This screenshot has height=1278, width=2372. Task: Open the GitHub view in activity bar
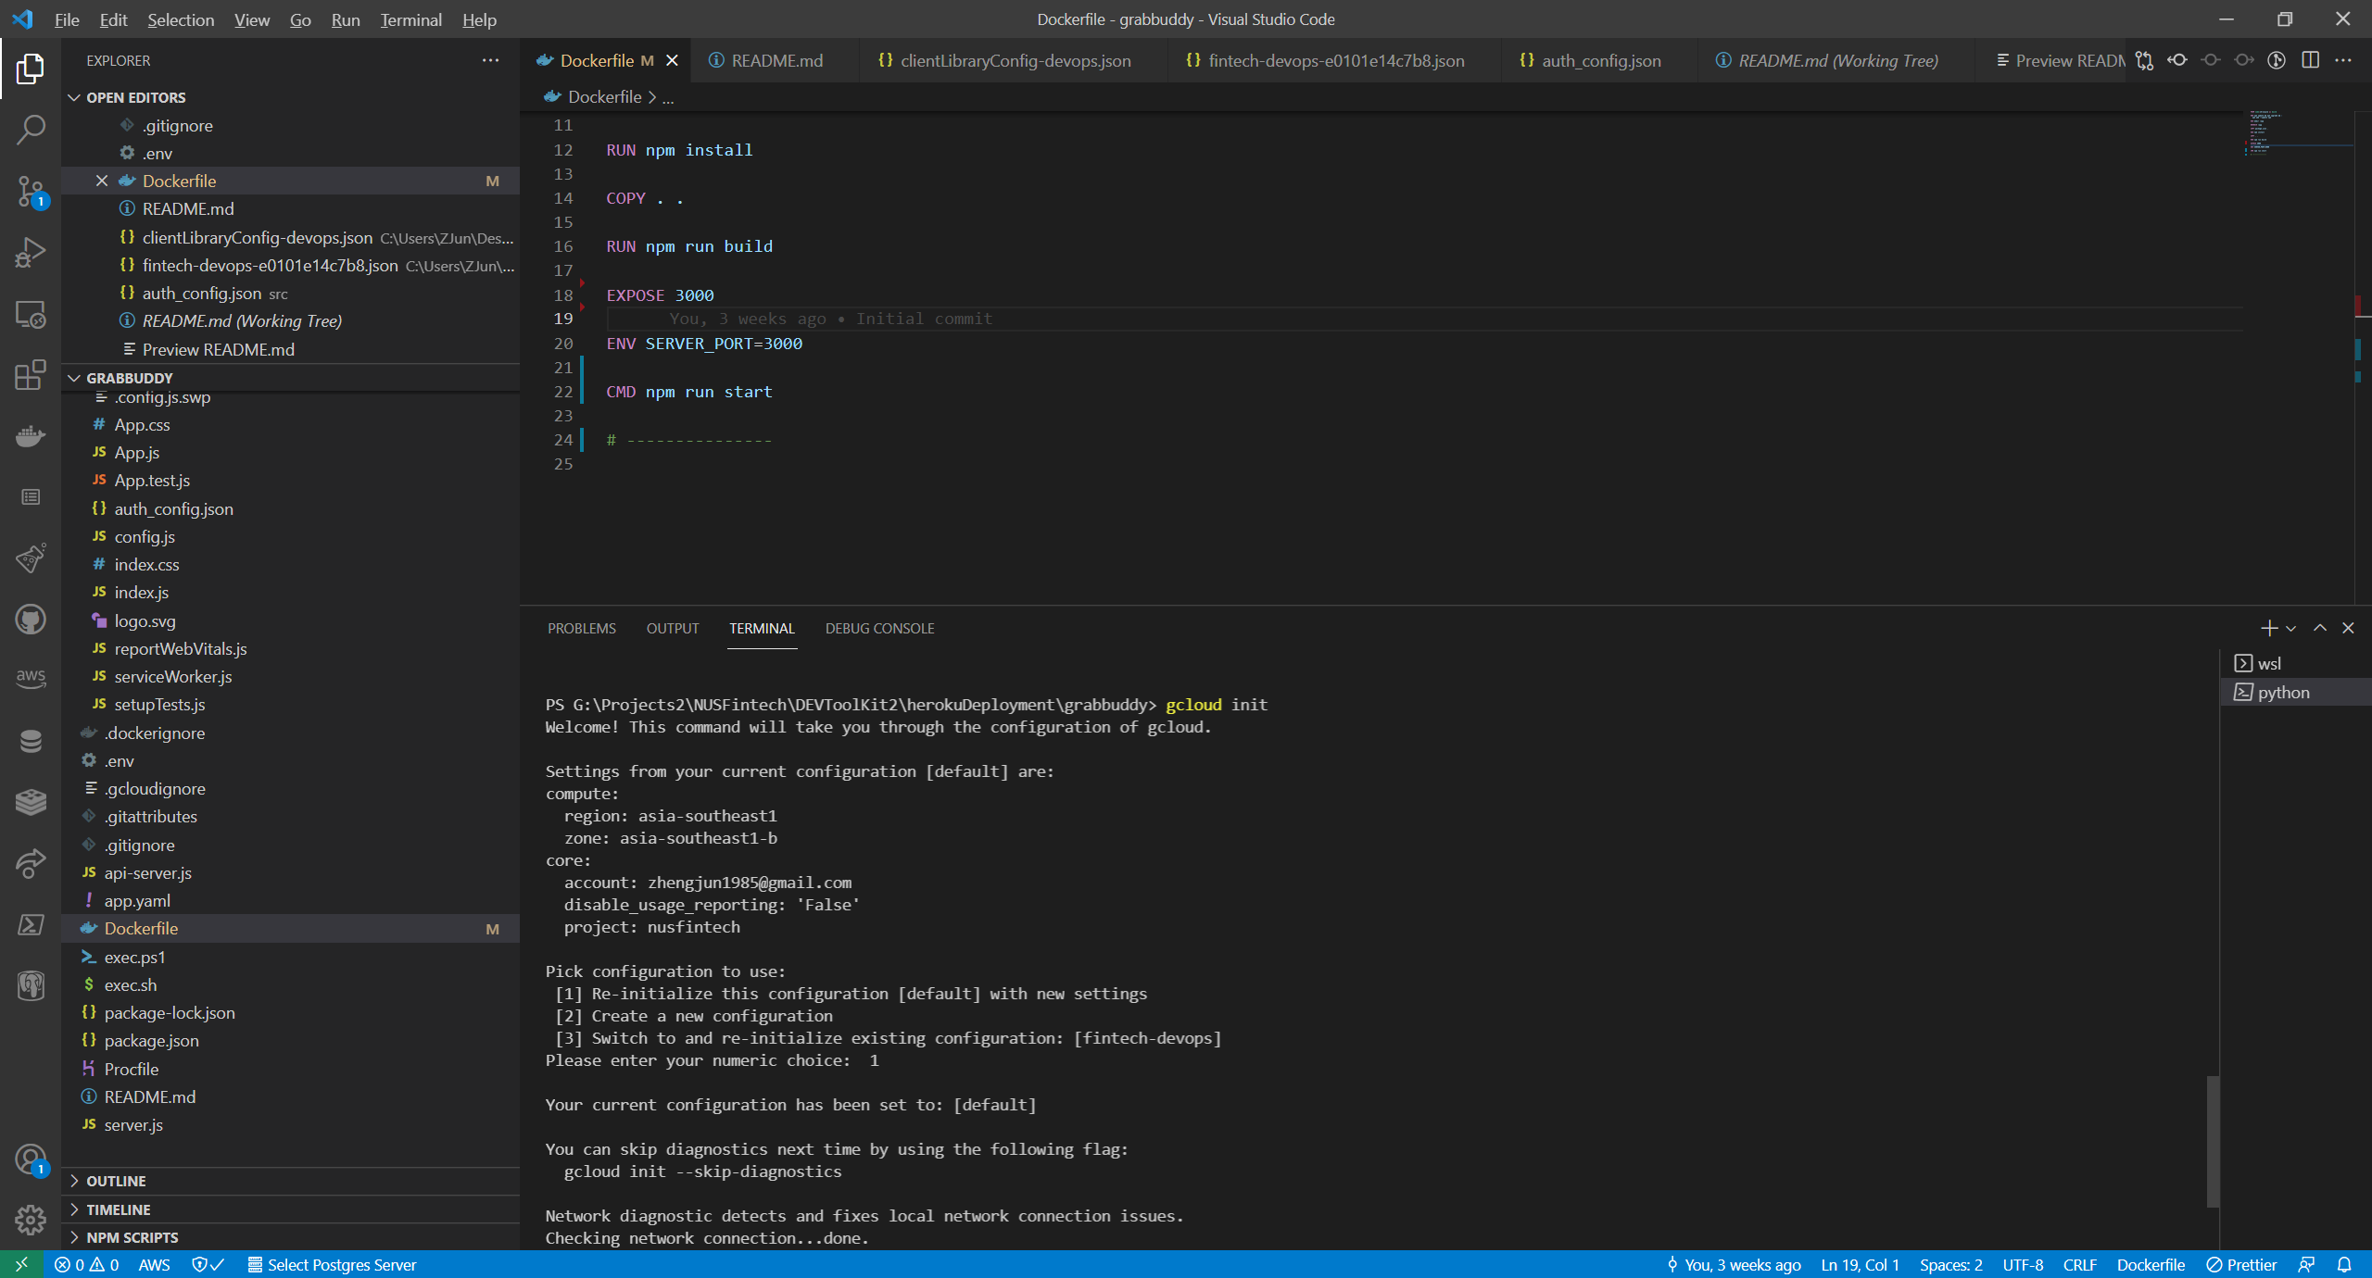point(31,620)
